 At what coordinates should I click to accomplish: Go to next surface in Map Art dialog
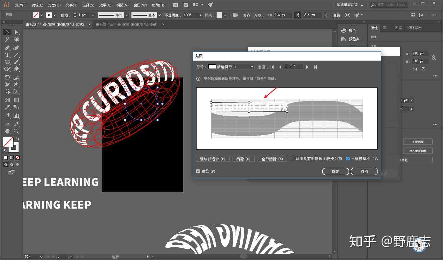307,67
